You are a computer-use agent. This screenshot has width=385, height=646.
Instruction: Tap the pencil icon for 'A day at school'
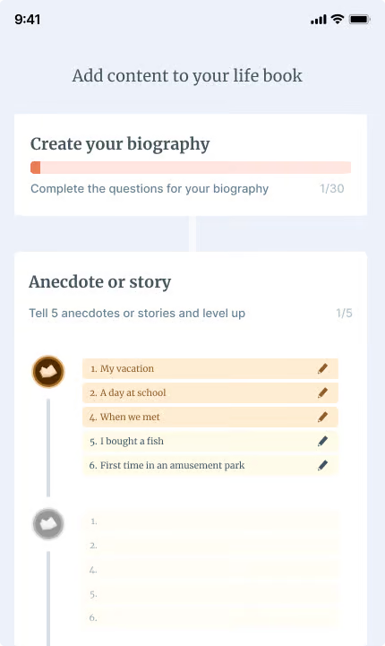click(x=323, y=392)
